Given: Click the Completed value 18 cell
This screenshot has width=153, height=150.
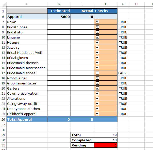Looking at the screenshot, I should (x=106, y=140).
